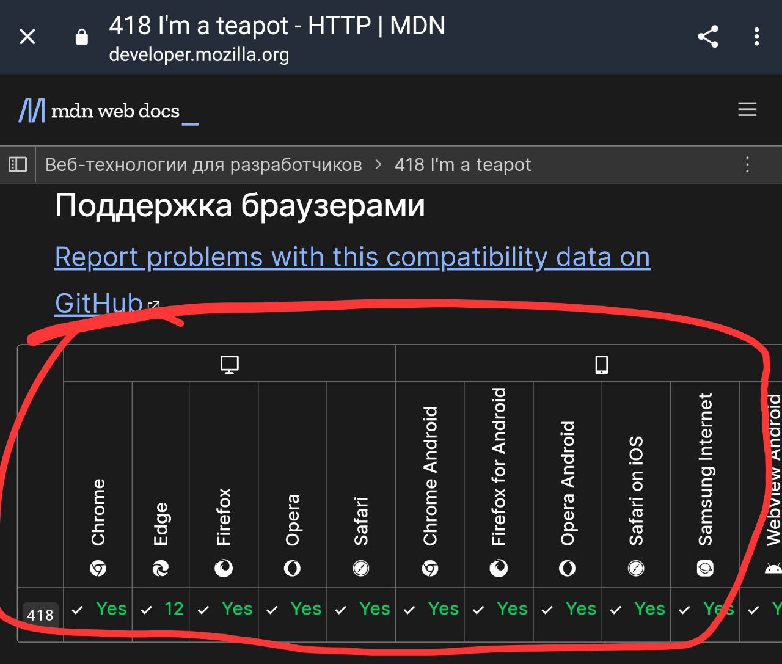Select the 'Chrome Android' column header text
This screenshot has height=664, width=782.
point(430,476)
